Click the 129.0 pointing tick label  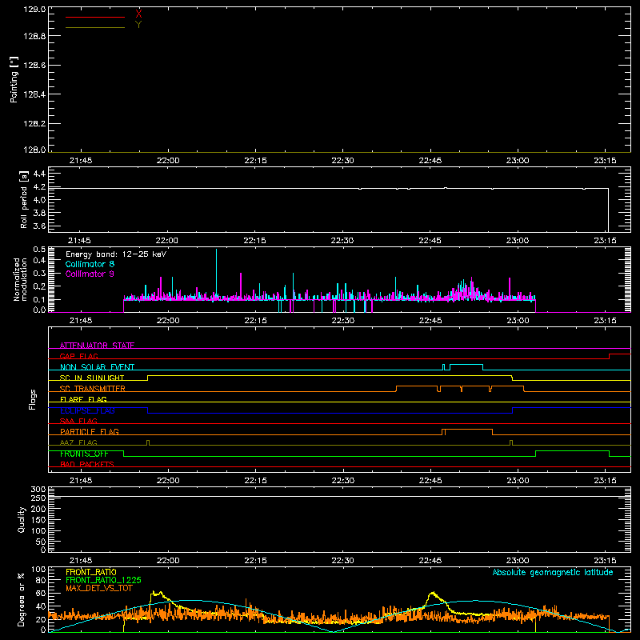(34, 9)
